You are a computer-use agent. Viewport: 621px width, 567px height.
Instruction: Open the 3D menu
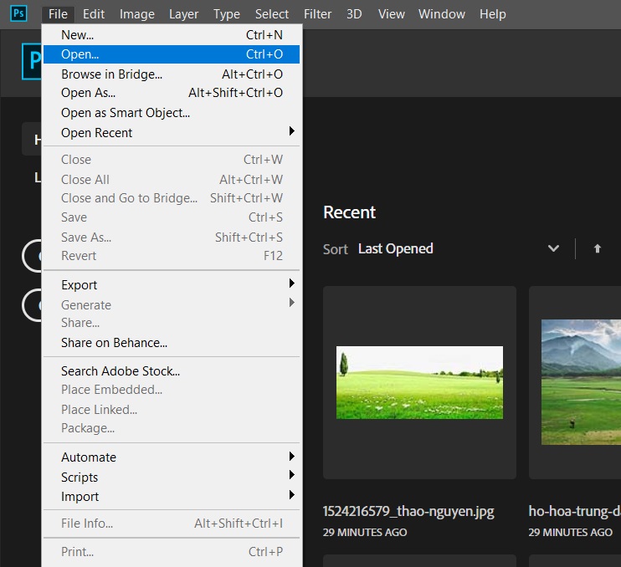pyautogui.click(x=354, y=14)
